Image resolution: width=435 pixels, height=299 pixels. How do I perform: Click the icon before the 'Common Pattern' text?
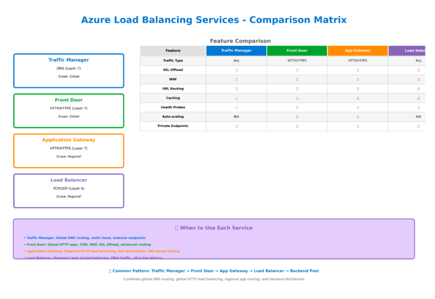click(x=110, y=271)
